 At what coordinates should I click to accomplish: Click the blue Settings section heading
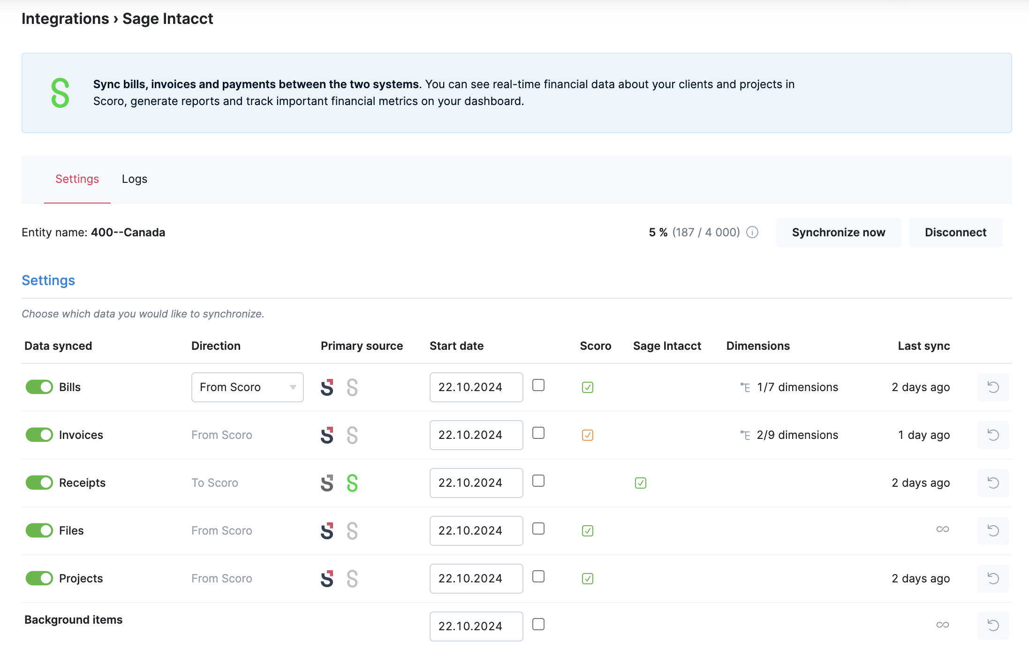pos(48,280)
